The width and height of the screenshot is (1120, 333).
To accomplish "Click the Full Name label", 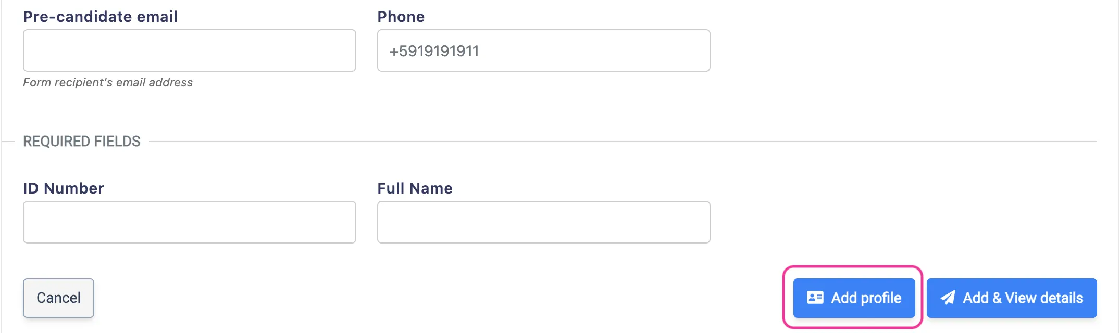I will point(414,188).
